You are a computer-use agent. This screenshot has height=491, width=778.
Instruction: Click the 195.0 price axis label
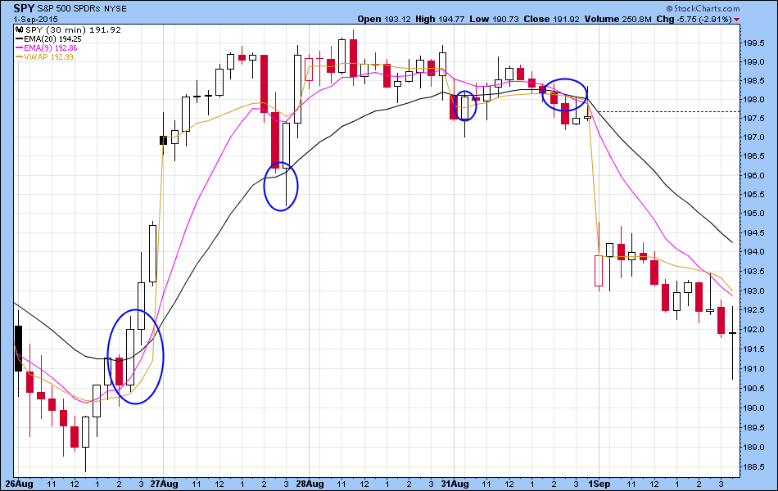[754, 214]
